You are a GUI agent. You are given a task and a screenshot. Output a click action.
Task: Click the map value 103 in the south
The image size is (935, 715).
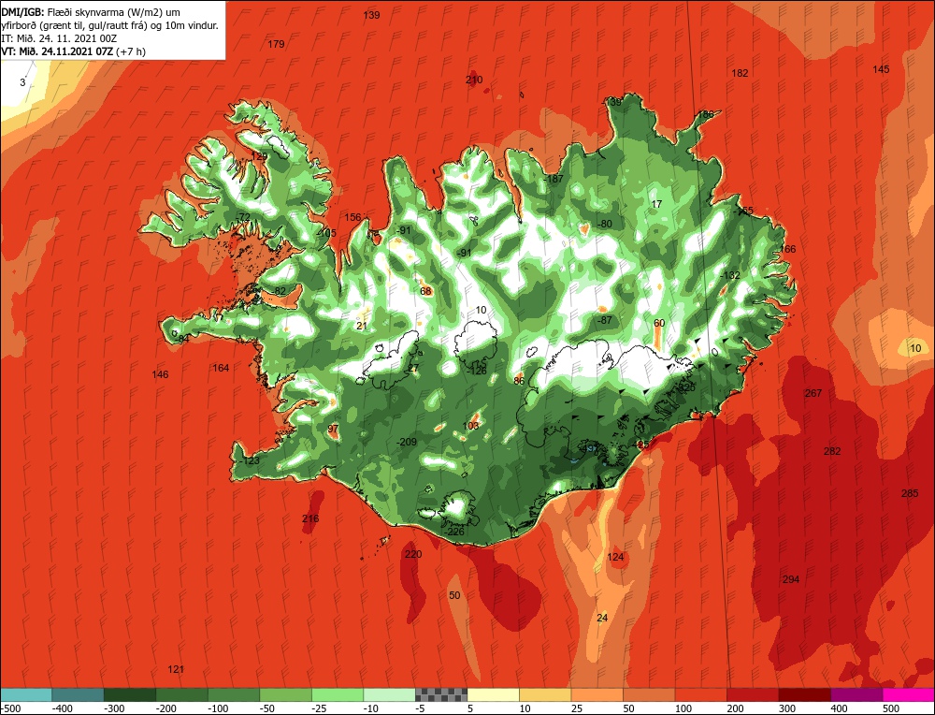click(470, 426)
